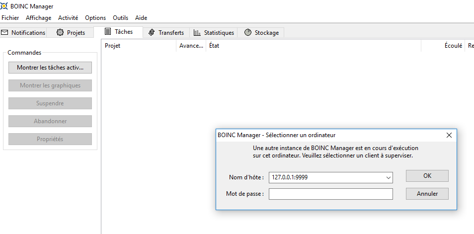The image size is (474, 234).
Task: Cancel the dialog with Annuler
Action: 427,194
